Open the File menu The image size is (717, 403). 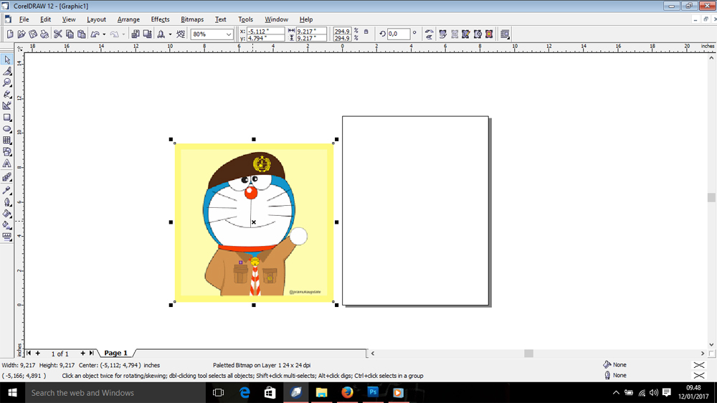point(24,19)
